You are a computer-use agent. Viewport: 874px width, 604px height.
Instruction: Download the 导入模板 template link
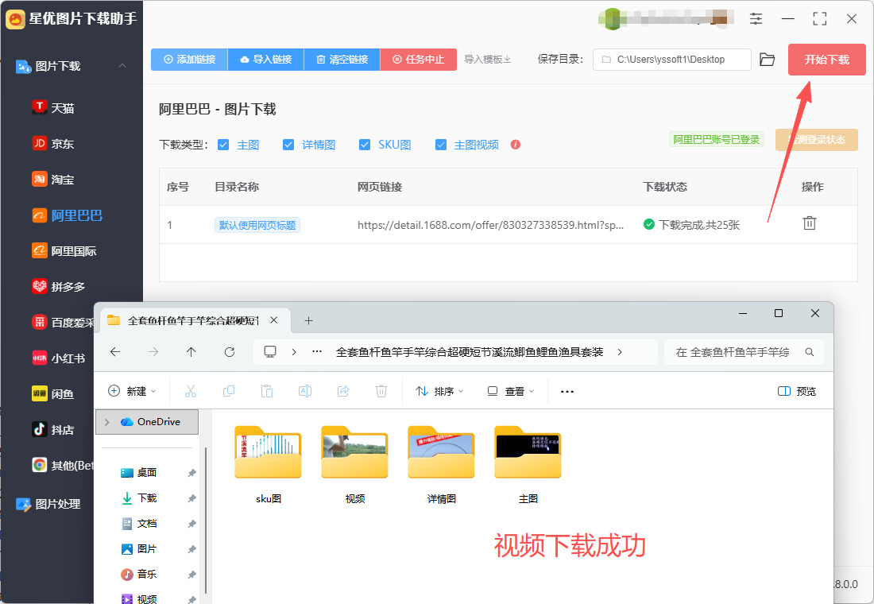pyautogui.click(x=488, y=59)
